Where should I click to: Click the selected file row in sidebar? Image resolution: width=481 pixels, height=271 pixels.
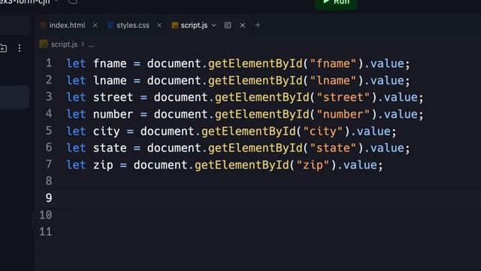coord(14,97)
